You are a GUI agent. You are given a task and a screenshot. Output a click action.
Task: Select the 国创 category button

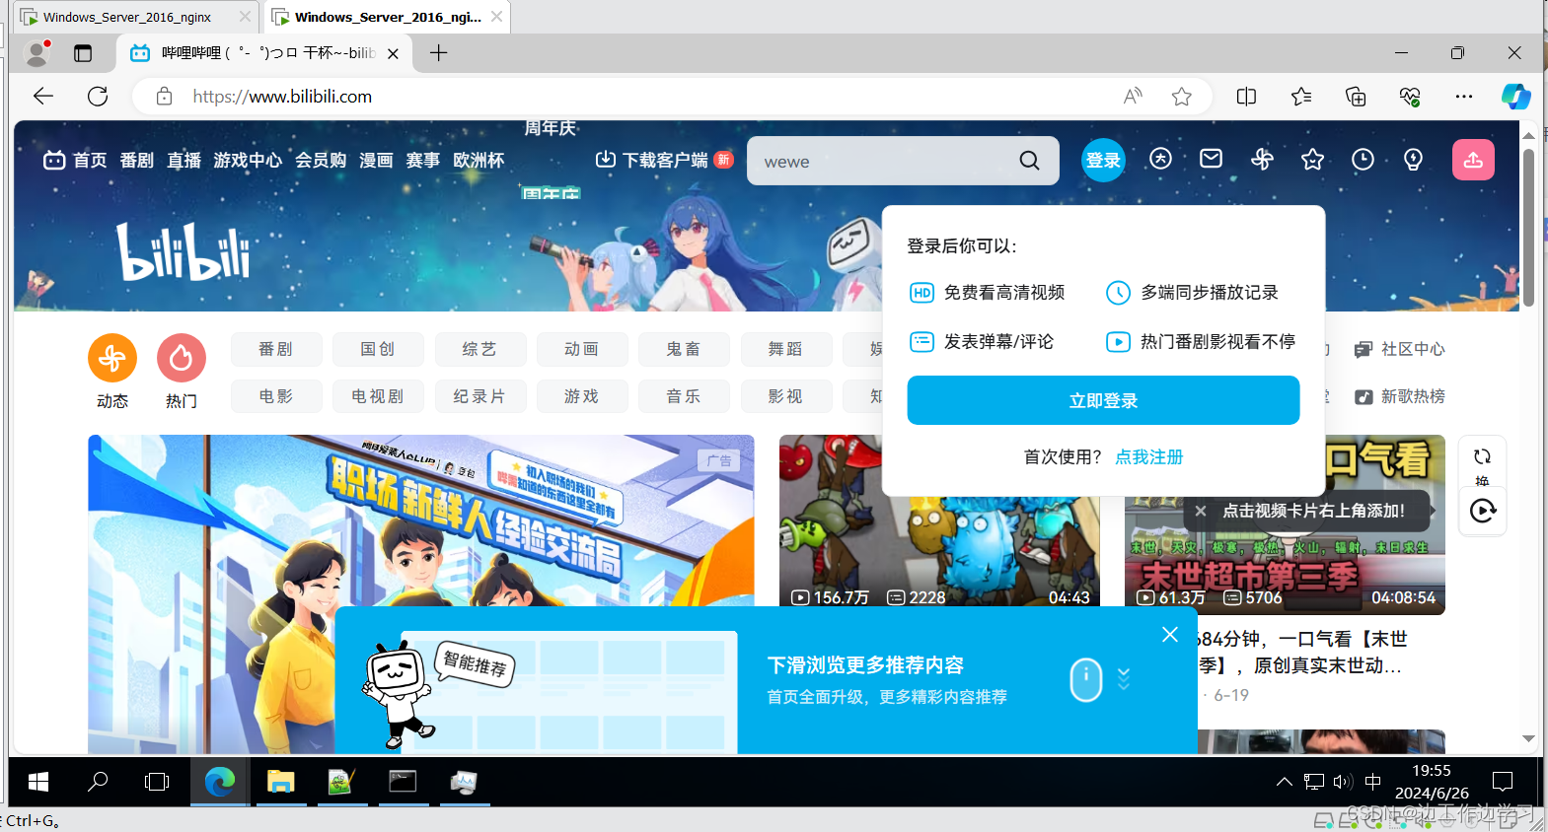(378, 349)
